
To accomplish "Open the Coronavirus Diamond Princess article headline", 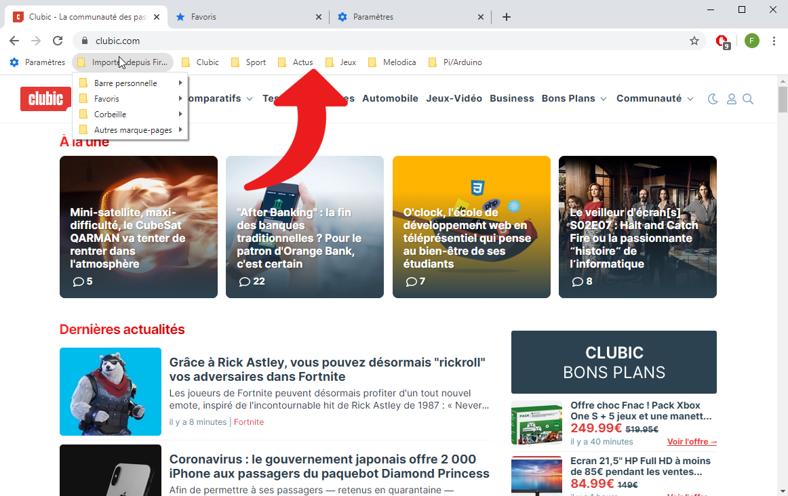I will click(x=329, y=466).
